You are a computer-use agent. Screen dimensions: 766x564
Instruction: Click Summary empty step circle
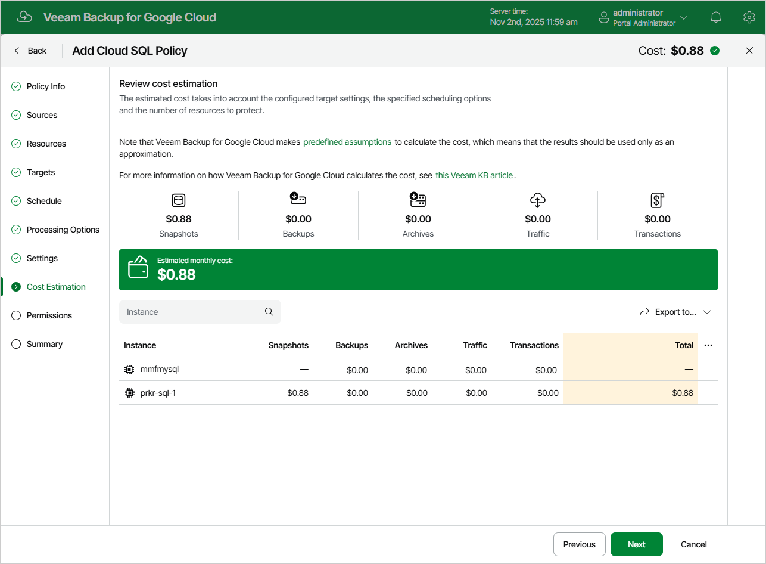[x=16, y=344]
